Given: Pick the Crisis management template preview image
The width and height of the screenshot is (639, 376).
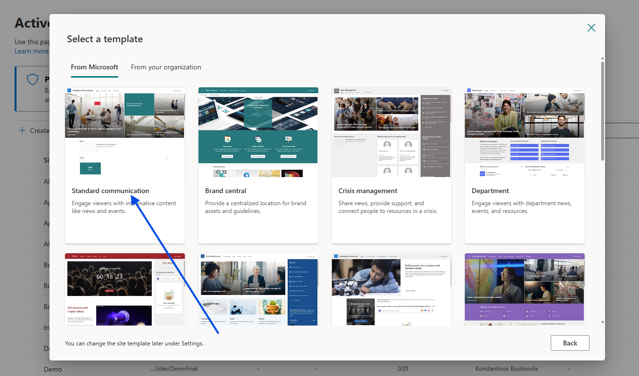Looking at the screenshot, I should [391, 132].
